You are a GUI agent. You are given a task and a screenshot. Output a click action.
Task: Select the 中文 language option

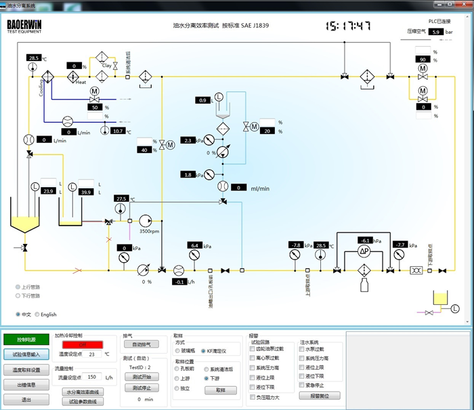pyautogui.click(x=18, y=314)
